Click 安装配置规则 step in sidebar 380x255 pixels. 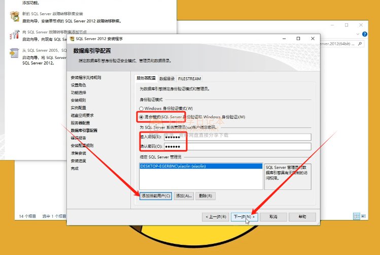pyautogui.click(x=82, y=146)
